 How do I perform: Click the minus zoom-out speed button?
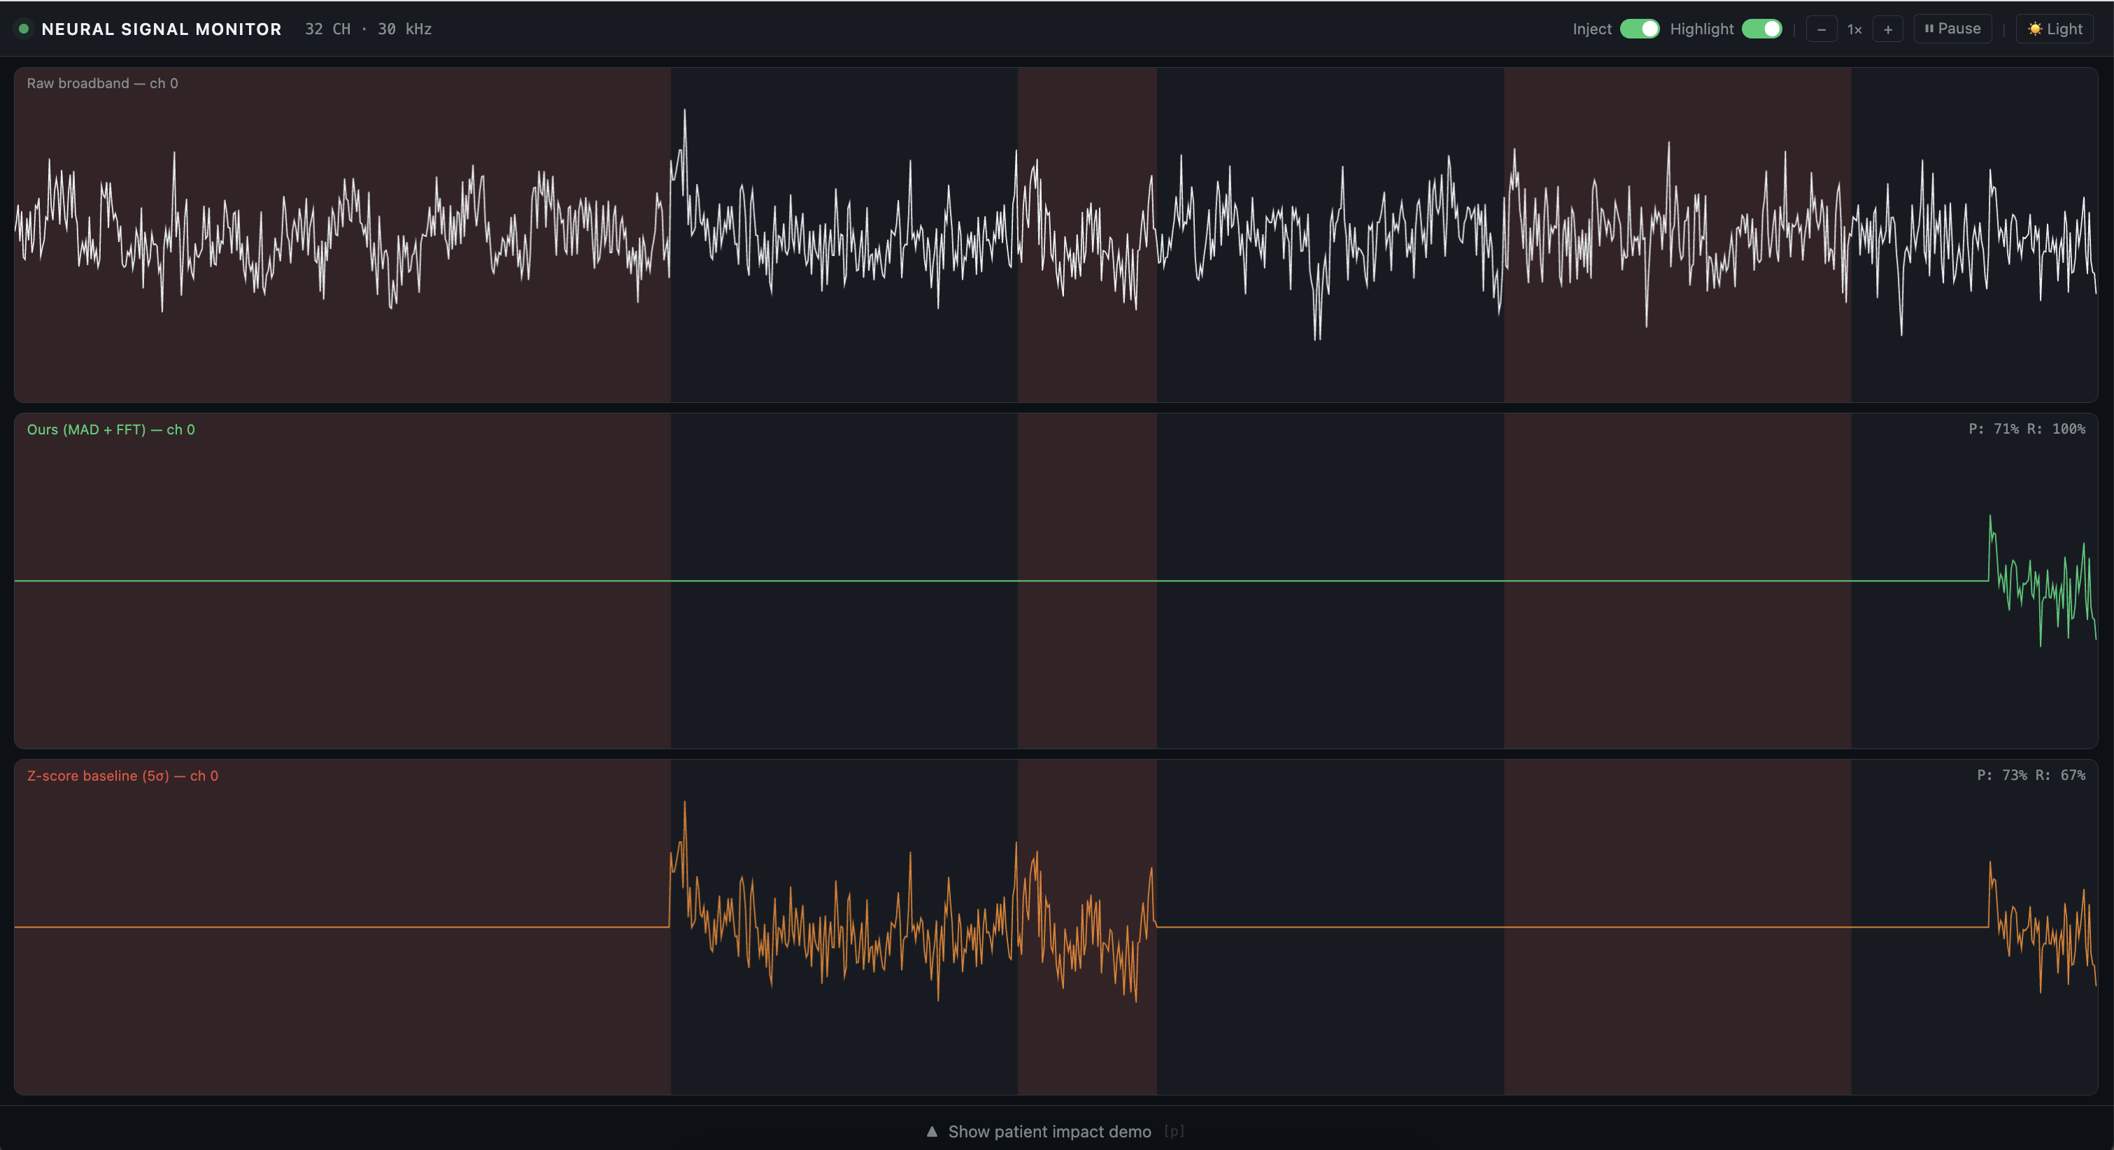[x=1821, y=29]
